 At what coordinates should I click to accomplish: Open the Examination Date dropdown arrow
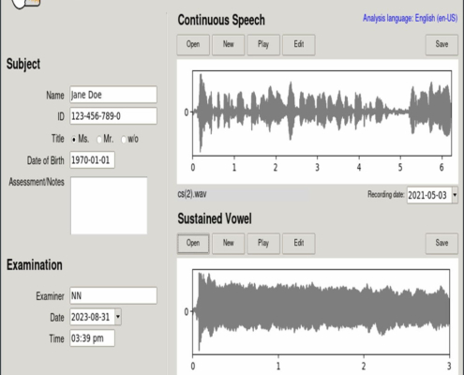[118, 317]
